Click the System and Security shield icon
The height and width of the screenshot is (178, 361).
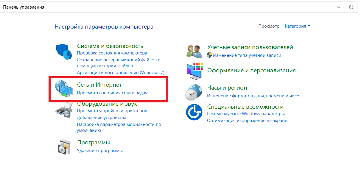(x=64, y=51)
